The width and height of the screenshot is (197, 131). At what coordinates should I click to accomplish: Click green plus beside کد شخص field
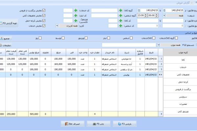120,26
